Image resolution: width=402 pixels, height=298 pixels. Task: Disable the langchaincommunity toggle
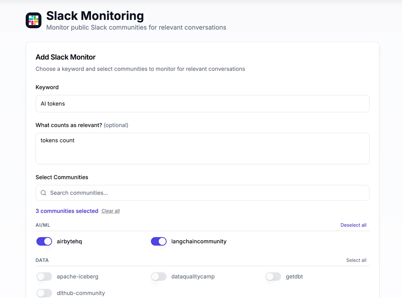(159, 241)
